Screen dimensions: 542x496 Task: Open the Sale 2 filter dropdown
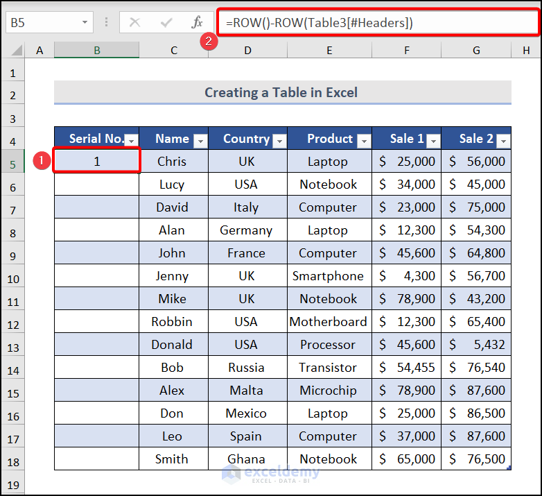point(504,141)
